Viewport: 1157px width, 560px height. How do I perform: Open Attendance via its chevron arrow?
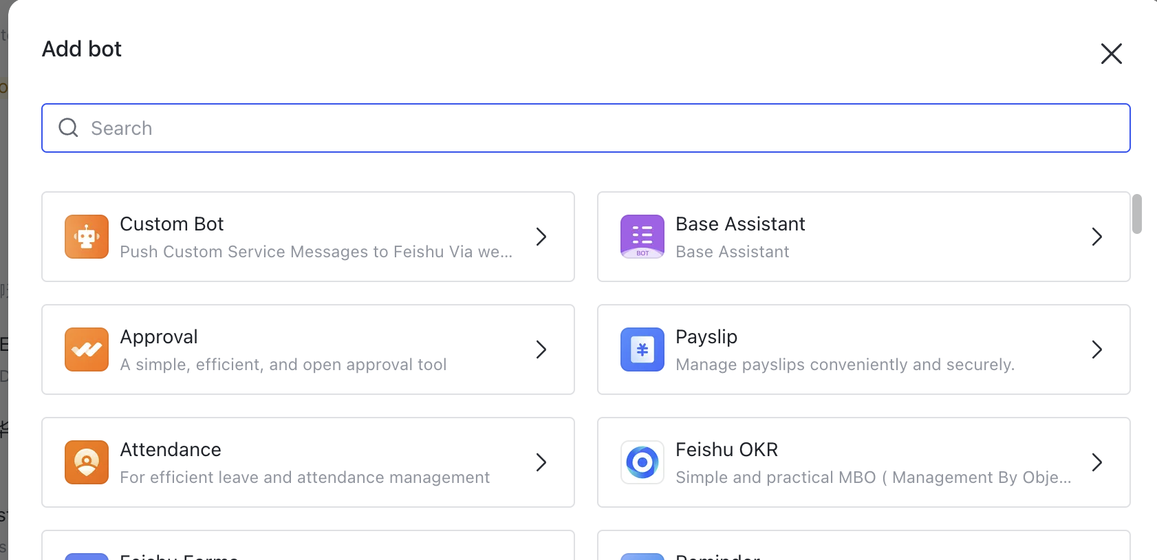pos(541,462)
